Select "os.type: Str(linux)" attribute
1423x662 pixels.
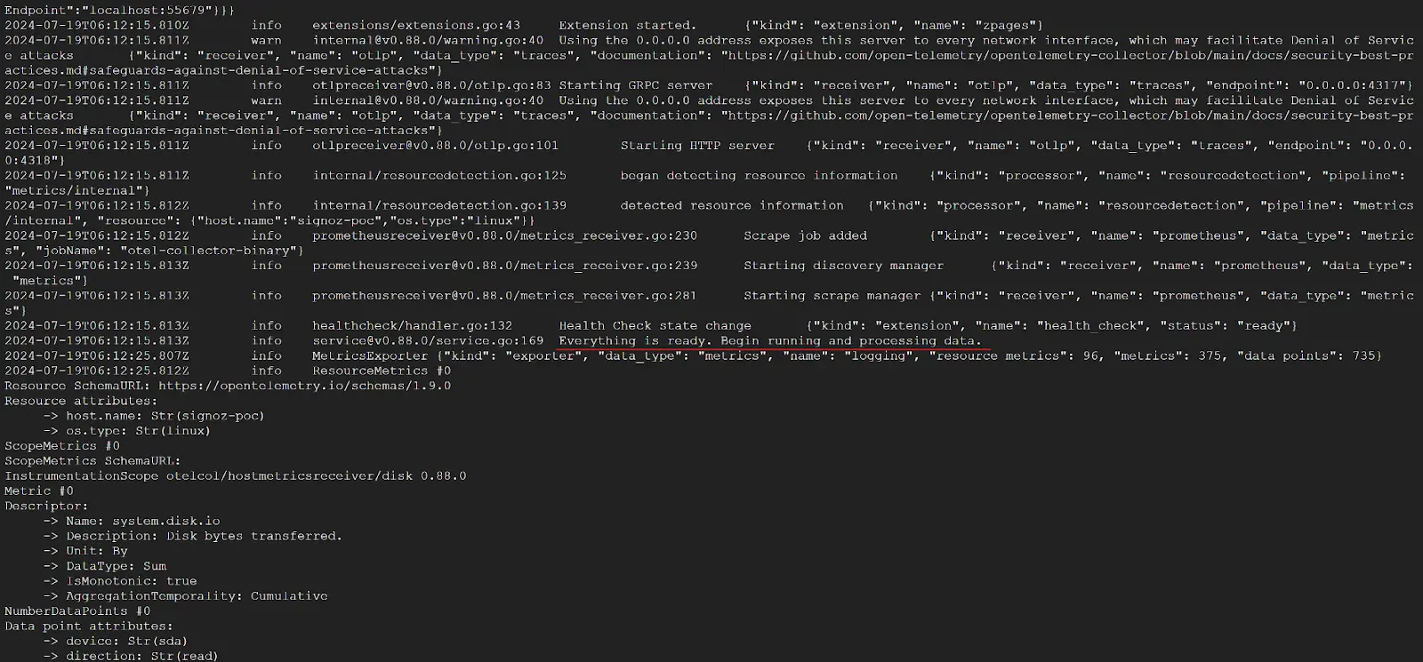[x=138, y=431]
